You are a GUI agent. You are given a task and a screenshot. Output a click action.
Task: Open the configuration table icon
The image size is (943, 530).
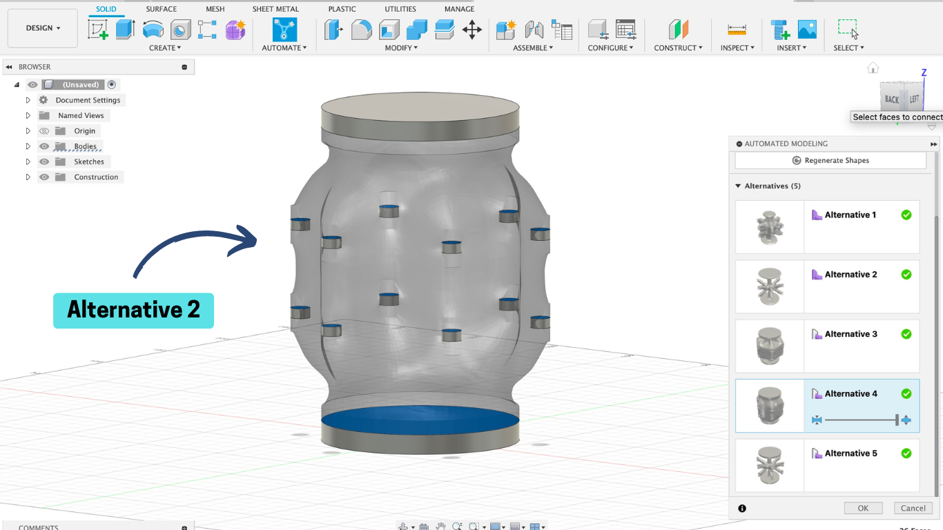coord(625,30)
